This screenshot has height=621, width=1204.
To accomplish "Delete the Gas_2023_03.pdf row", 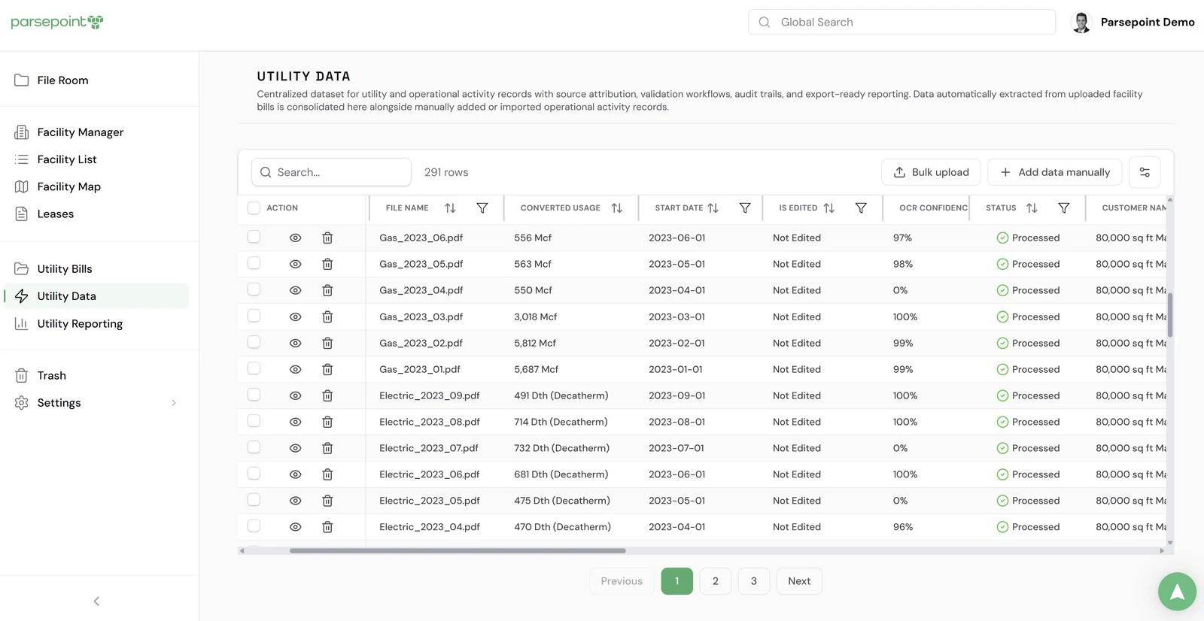I will click(327, 317).
